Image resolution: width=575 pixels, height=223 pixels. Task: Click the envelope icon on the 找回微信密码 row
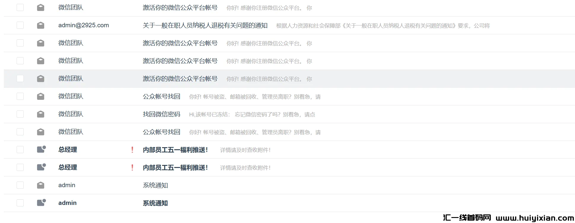41,114
